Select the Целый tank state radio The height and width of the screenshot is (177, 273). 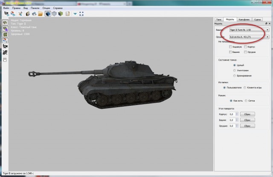pos(235,65)
